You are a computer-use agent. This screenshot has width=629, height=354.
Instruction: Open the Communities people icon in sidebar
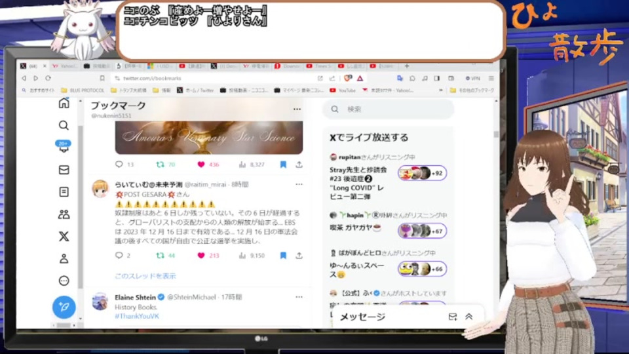64,214
